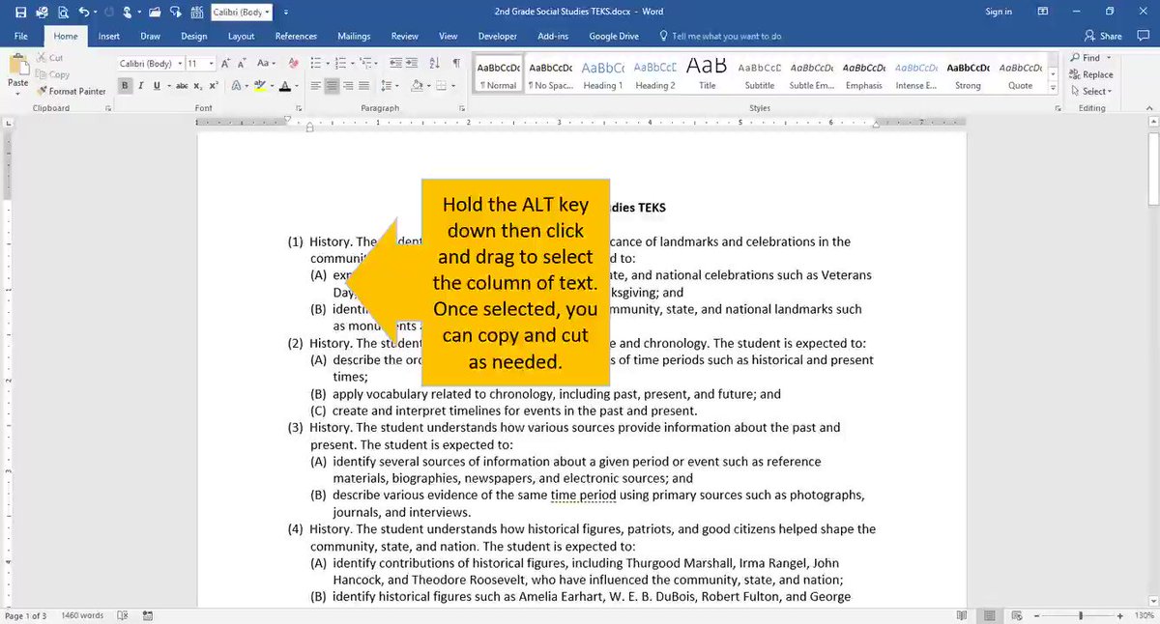This screenshot has width=1160, height=624.
Task: Click the Quick Access font name box
Action: [x=242, y=13]
